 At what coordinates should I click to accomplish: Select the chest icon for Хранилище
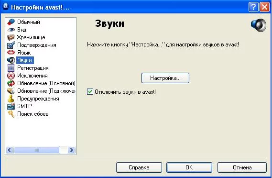click(x=11, y=37)
